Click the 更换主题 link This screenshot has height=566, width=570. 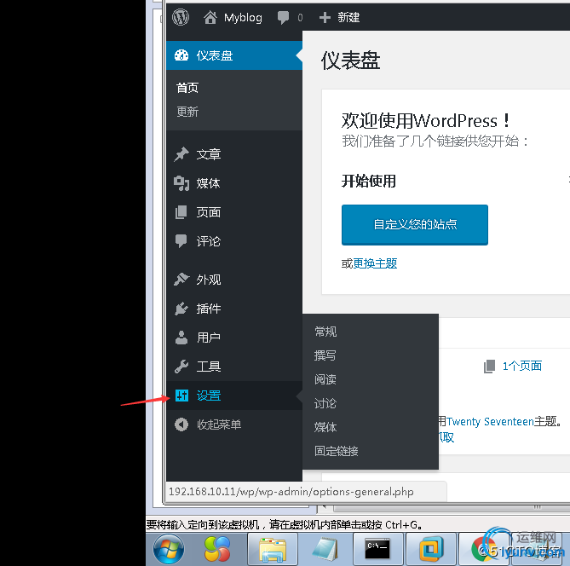coord(375,263)
